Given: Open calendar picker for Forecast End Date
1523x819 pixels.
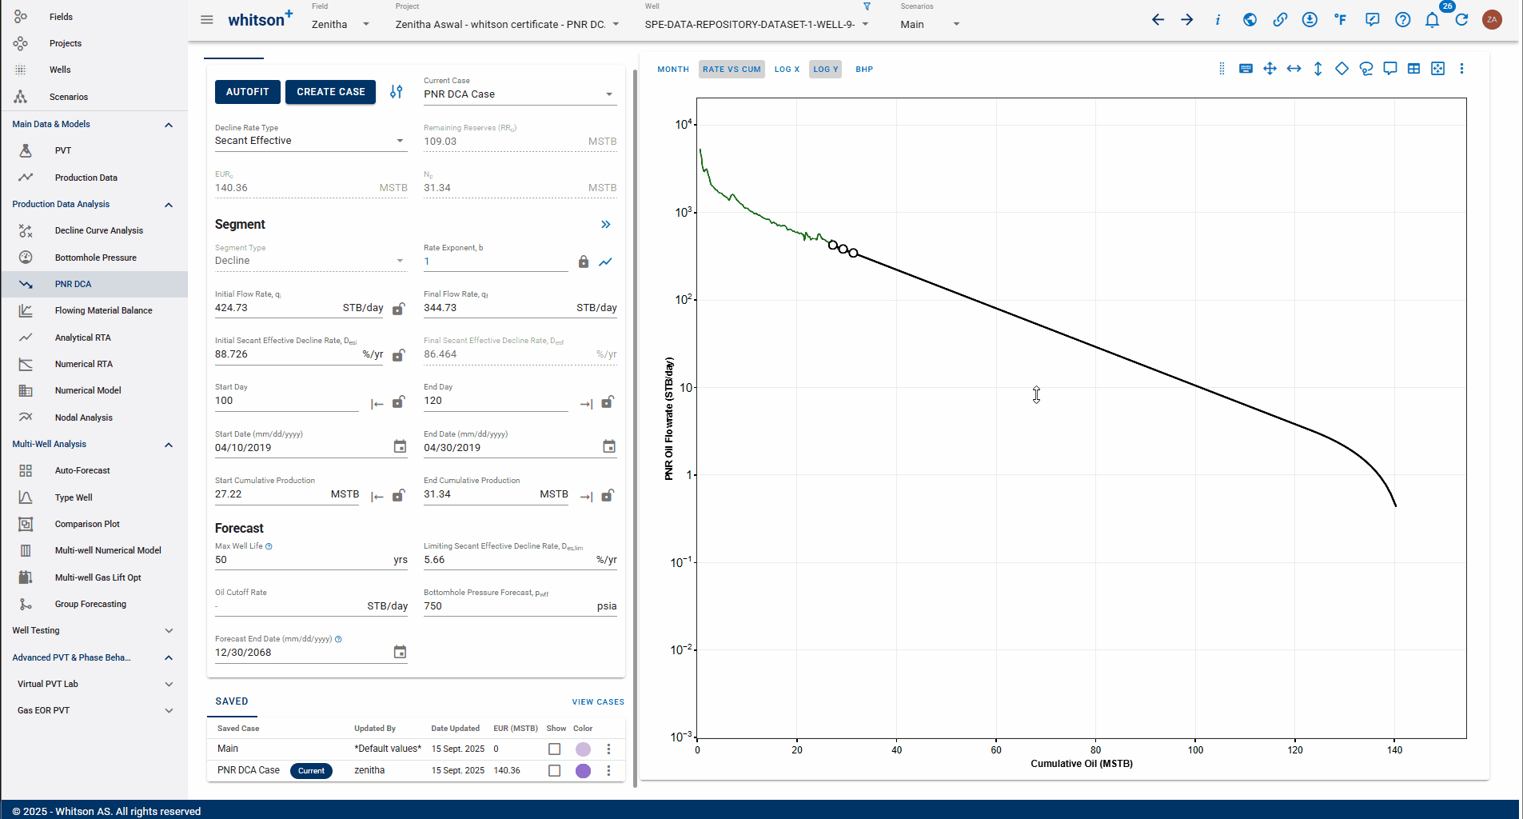Looking at the screenshot, I should [x=400, y=653].
